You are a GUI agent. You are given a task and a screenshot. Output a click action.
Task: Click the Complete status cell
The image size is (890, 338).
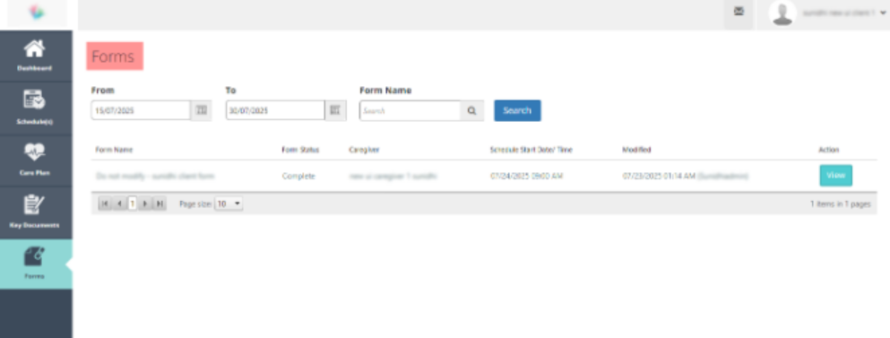click(x=298, y=176)
